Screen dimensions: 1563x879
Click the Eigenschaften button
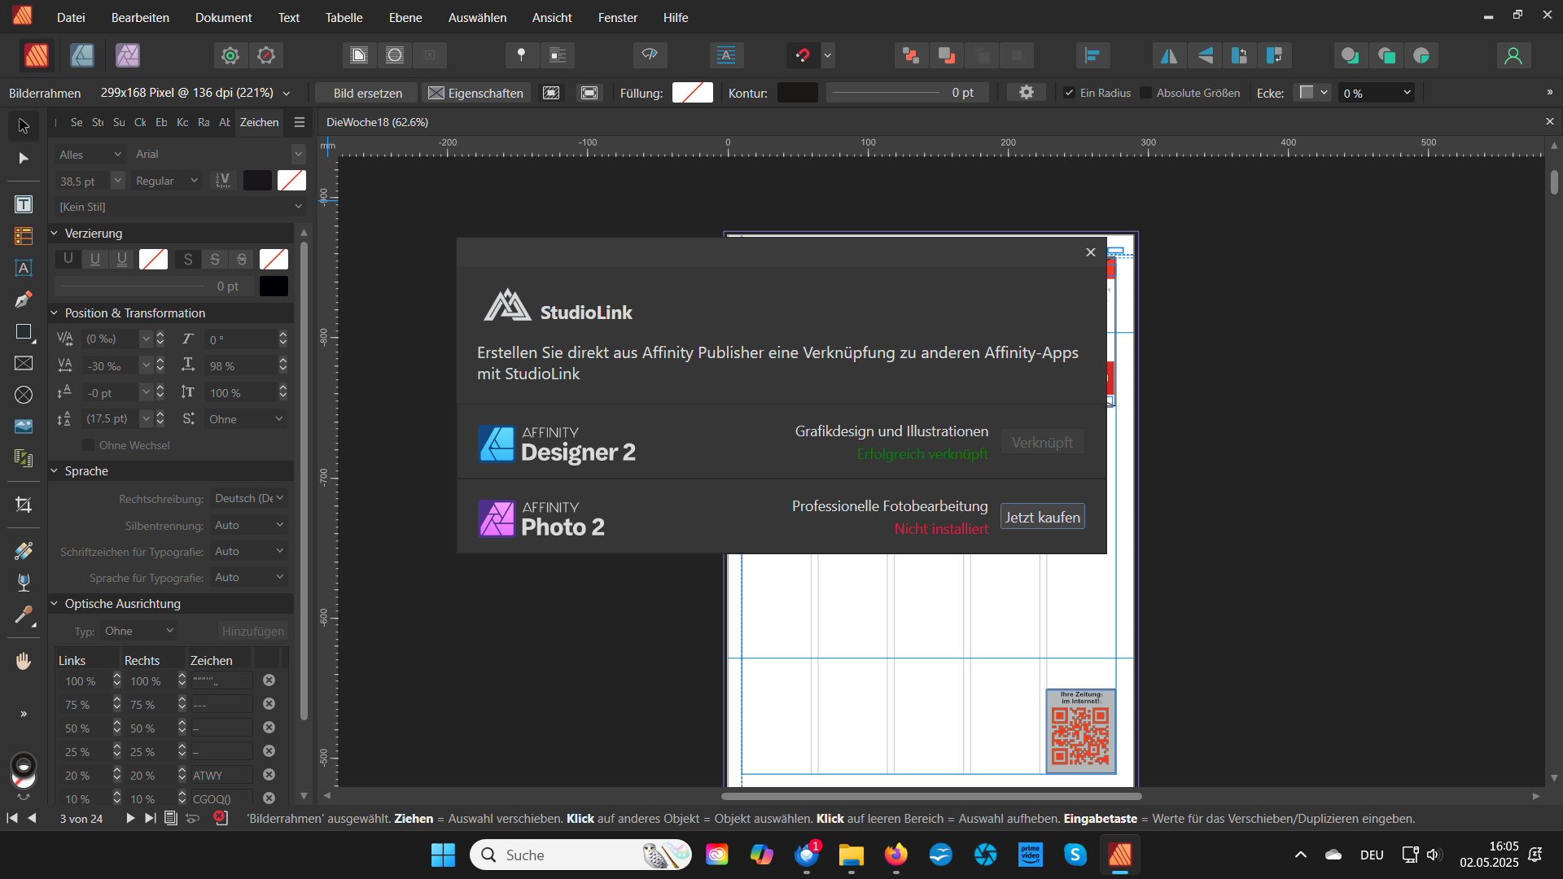[476, 93]
